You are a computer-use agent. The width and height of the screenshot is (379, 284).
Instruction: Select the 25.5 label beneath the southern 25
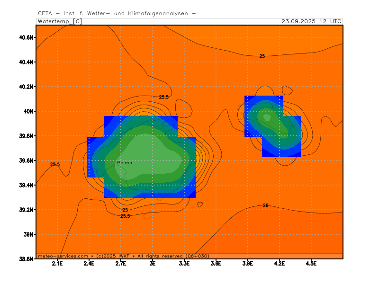tap(125, 216)
